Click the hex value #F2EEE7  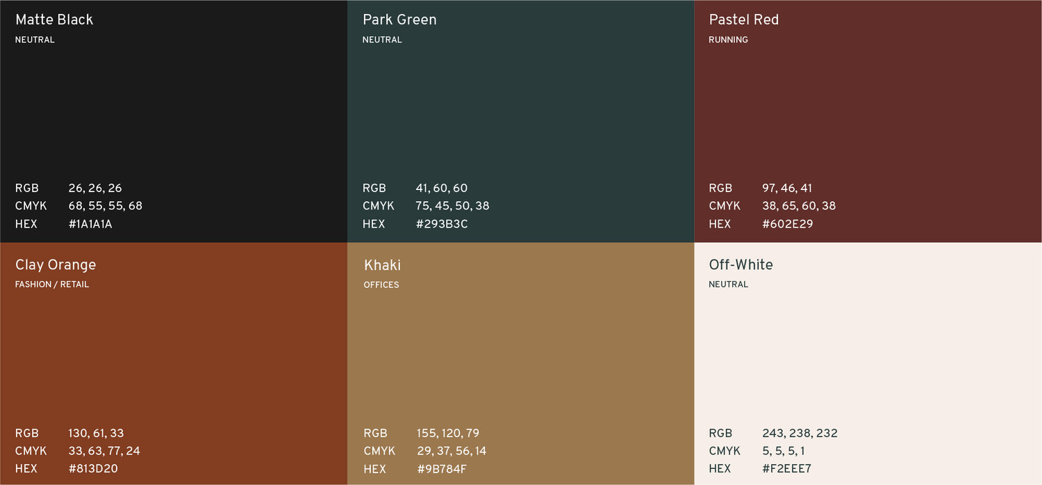click(786, 468)
